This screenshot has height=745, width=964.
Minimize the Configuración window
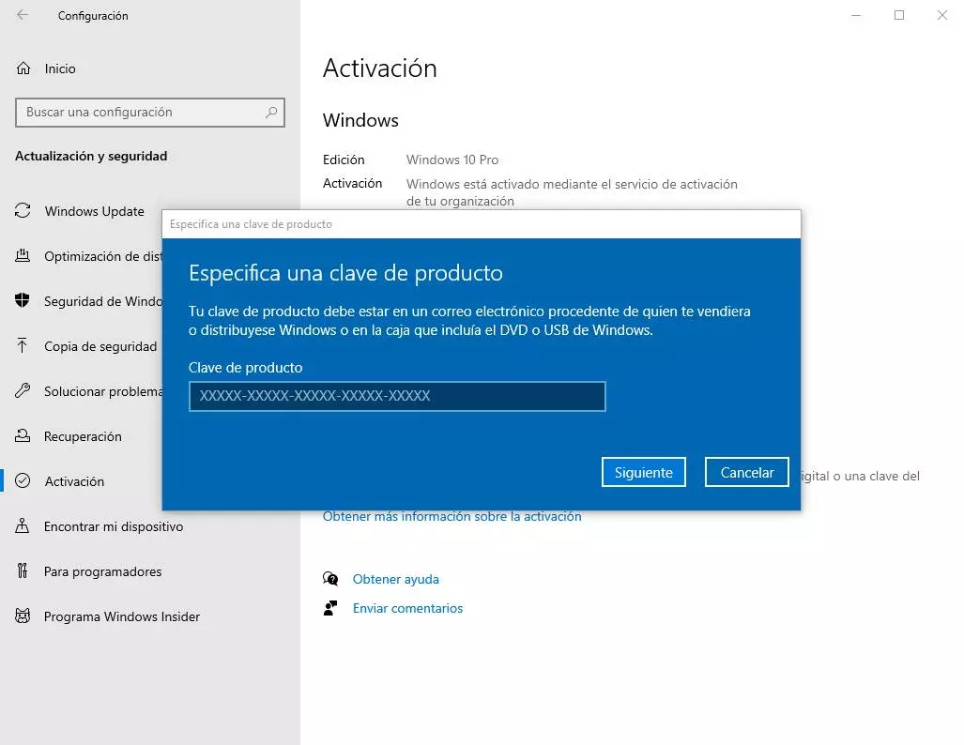tap(856, 15)
